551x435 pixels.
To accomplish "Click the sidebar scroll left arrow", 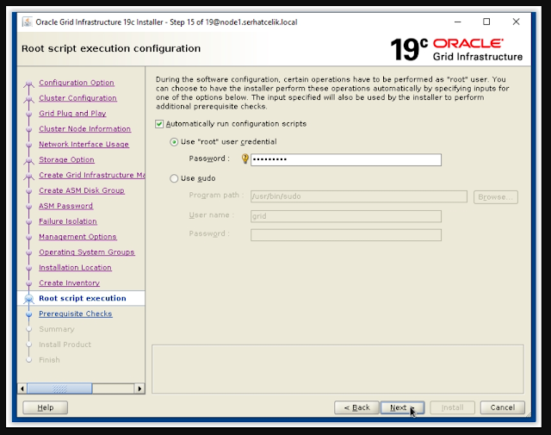I will point(22,388).
